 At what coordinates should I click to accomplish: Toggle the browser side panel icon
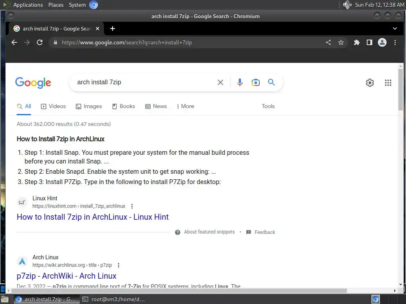(370, 42)
